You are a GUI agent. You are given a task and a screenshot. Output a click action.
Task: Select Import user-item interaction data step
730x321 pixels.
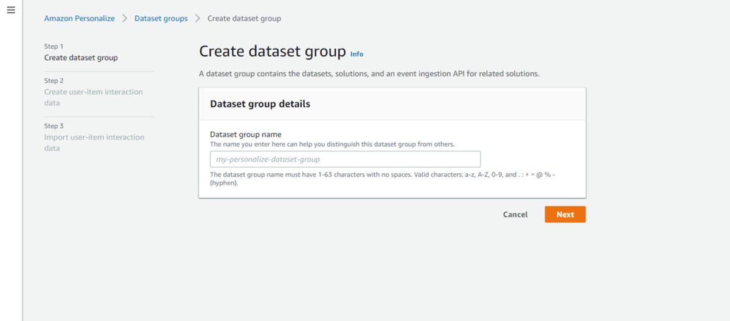tap(94, 142)
